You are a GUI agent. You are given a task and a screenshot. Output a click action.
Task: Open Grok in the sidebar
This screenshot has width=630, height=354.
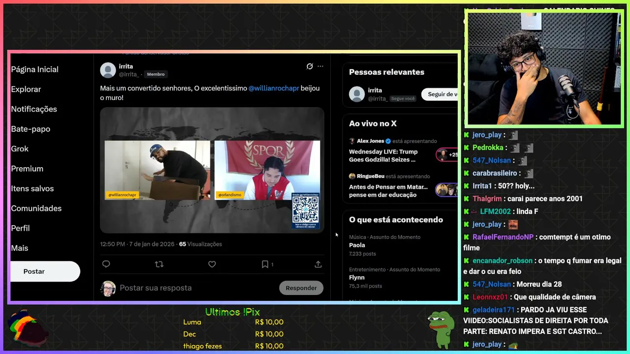tap(20, 148)
